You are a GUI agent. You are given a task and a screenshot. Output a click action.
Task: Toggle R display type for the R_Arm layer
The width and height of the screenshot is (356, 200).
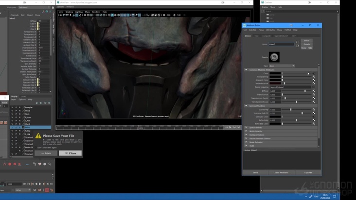(x=20, y=117)
